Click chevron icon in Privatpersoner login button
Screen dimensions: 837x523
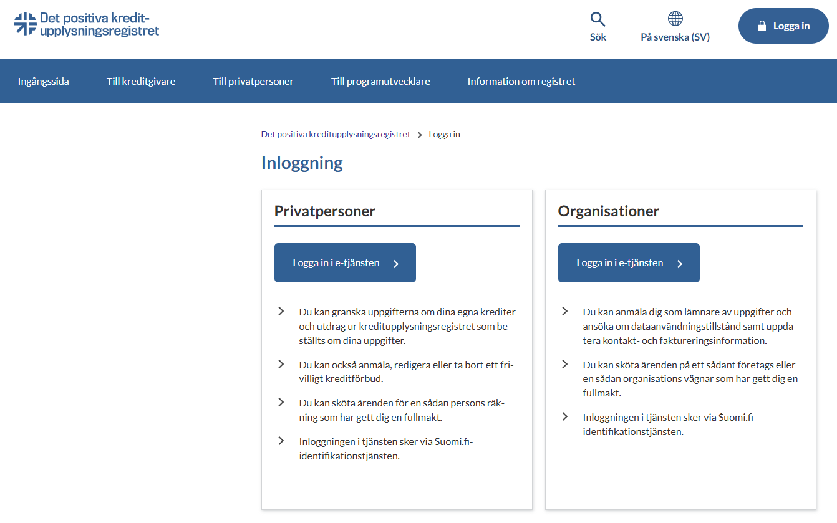click(x=396, y=264)
